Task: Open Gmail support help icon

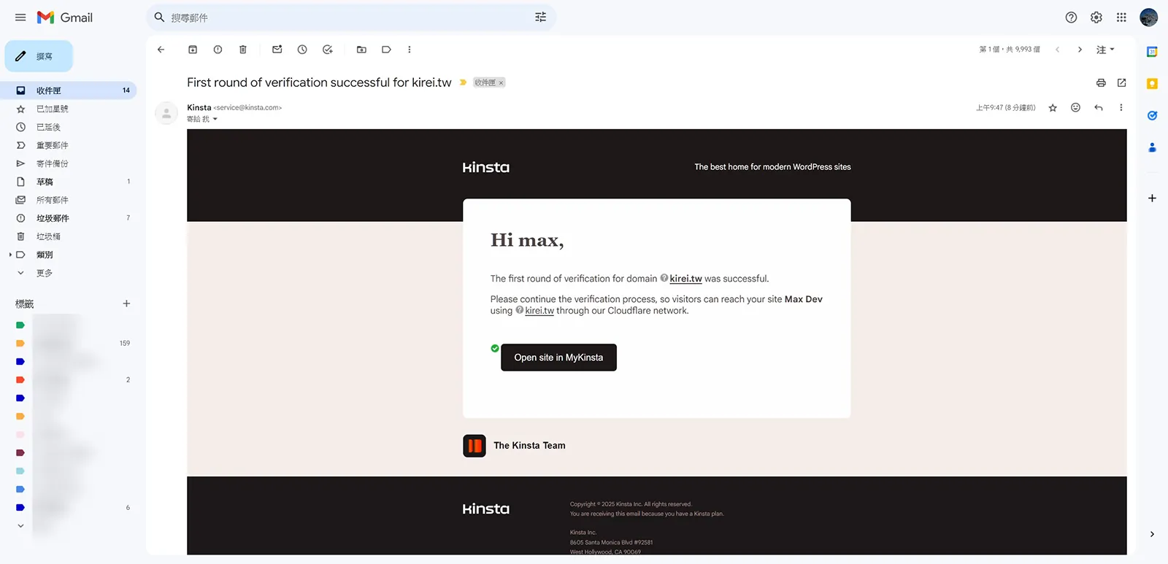Action: [x=1071, y=18]
